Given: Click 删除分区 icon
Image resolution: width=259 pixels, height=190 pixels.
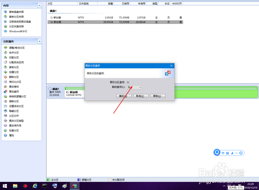Looking at the screenshot, I should (x=5, y=77).
